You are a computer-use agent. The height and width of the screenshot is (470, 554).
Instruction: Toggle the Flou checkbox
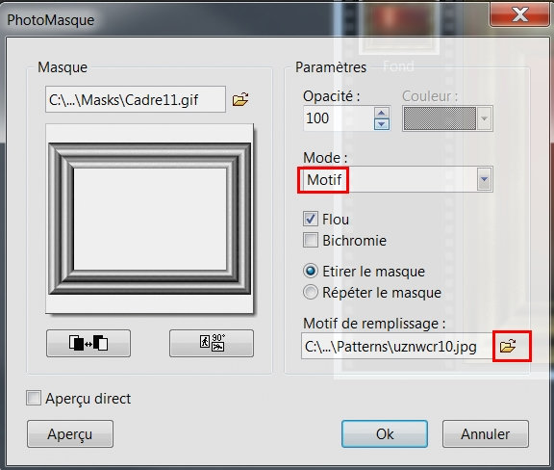pos(311,219)
